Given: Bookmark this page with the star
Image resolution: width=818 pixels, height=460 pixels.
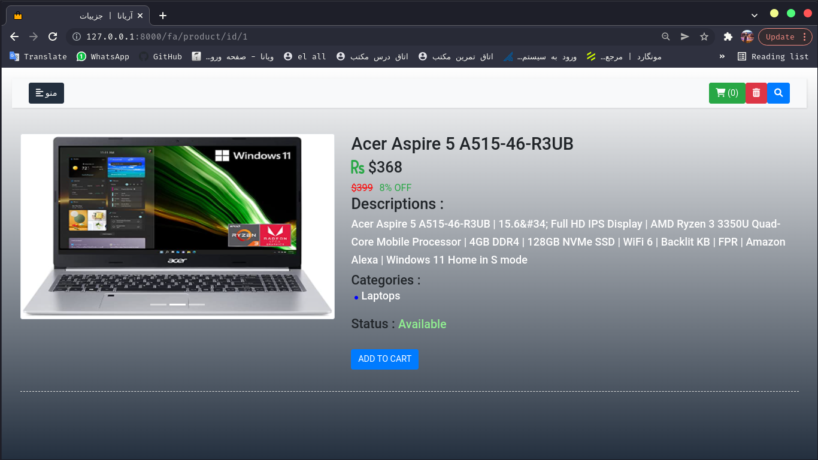Looking at the screenshot, I should click(x=704, y=37).
